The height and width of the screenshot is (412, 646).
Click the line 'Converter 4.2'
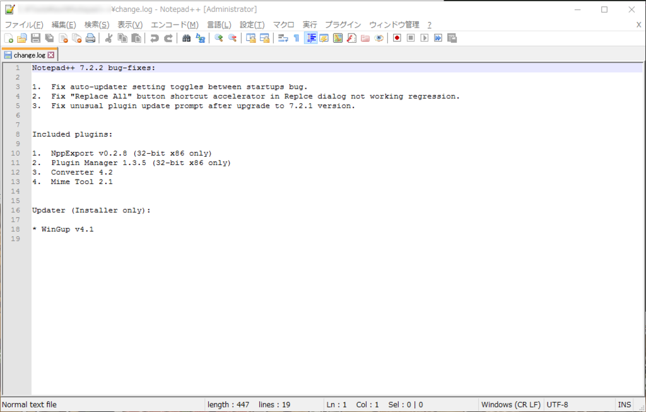(81, 172)
